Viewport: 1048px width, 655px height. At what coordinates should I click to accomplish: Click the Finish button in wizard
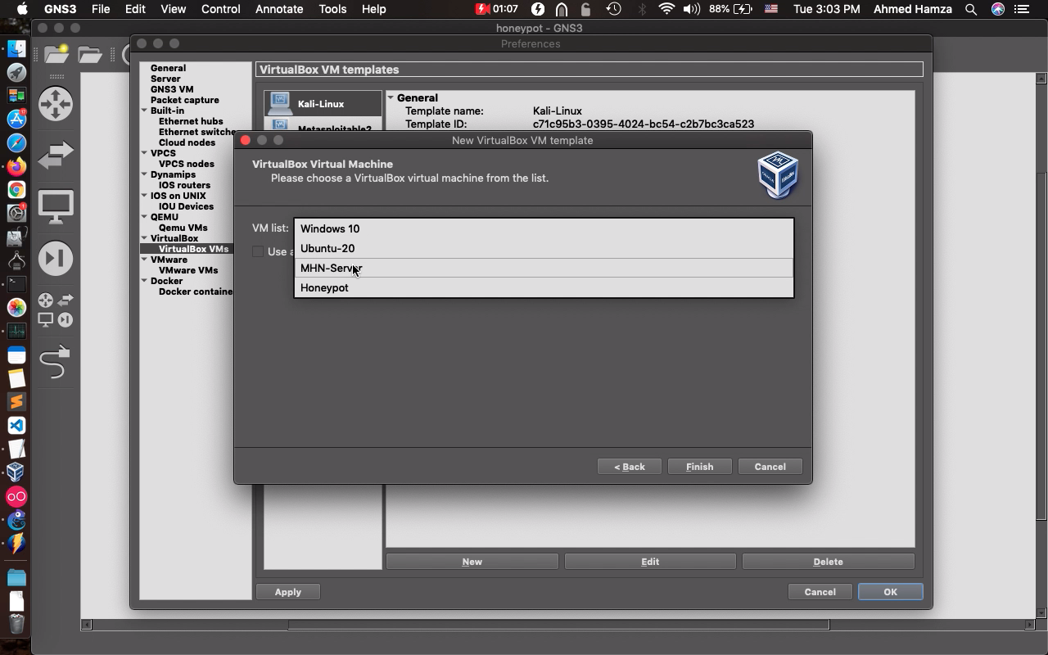coord(699,467)
